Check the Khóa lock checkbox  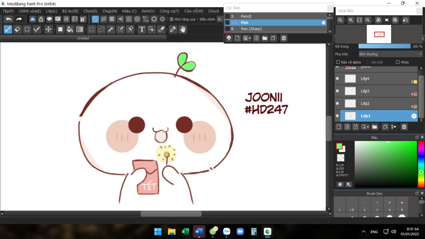pos(398,62)
